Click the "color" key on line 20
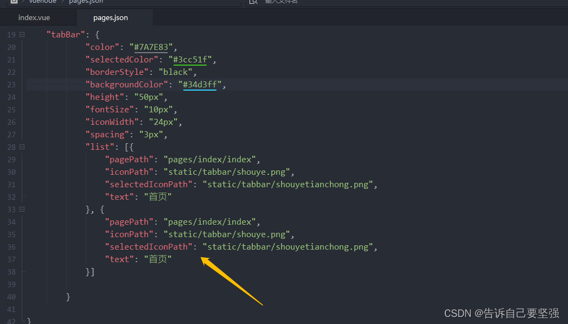This screenshot has width=568, height=324. pyautogui.click(x=103, y=47)
